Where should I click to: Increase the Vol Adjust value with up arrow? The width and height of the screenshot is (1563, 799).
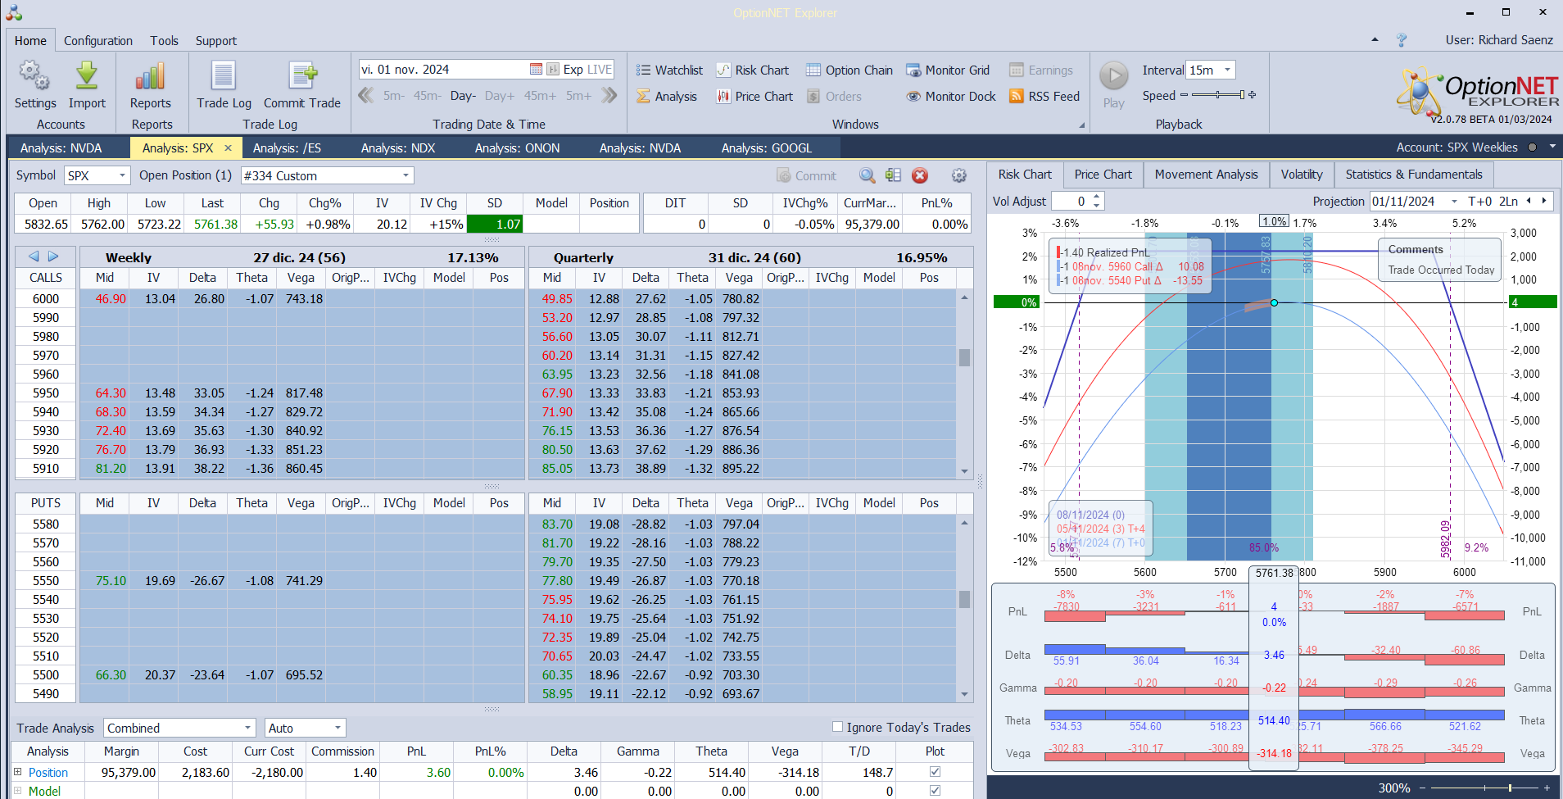(1097, 197)
